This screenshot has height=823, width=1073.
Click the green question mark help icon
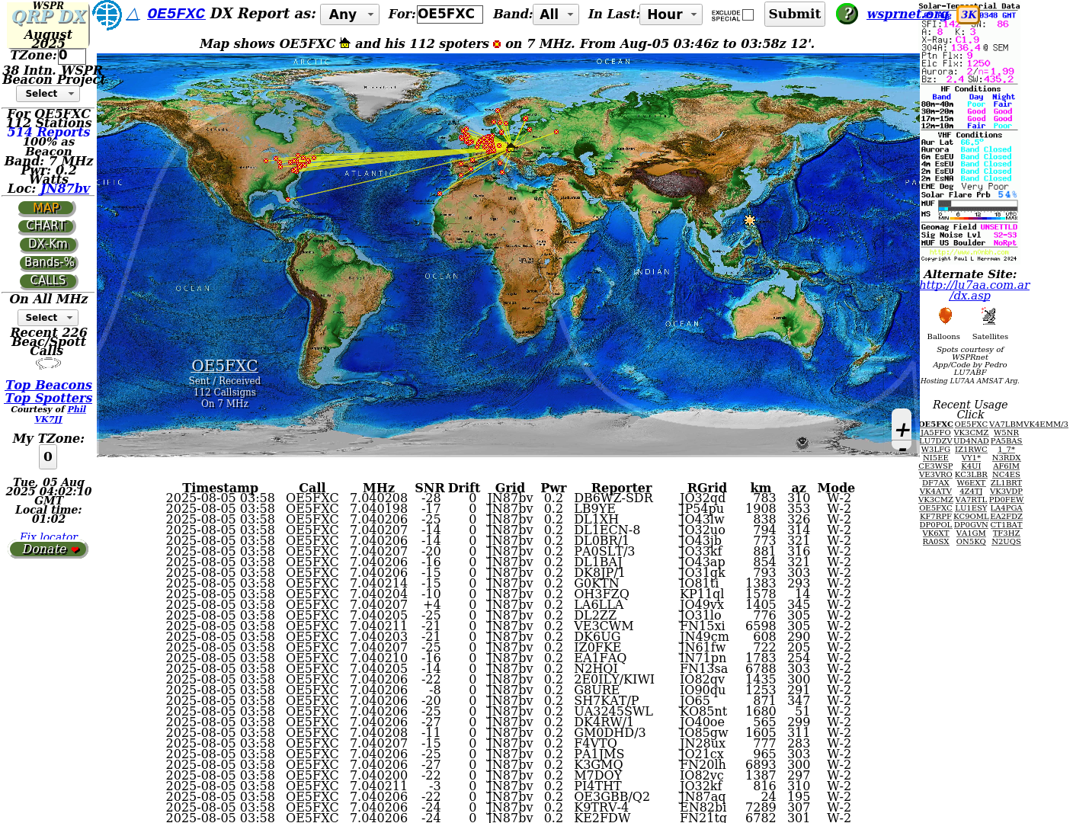click(x=847, y=14)
